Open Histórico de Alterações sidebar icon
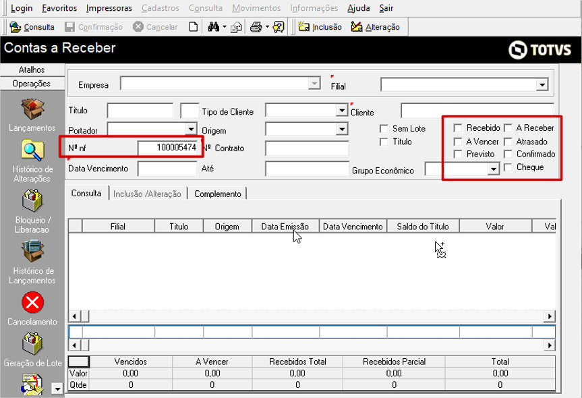The width and height of the screenshot is (582, 398). click(x=32, y=150)
